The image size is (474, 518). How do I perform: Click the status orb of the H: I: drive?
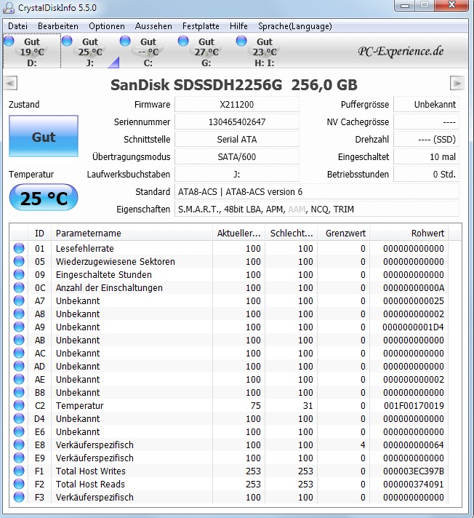pyautogui.click(x=241, y=41)
